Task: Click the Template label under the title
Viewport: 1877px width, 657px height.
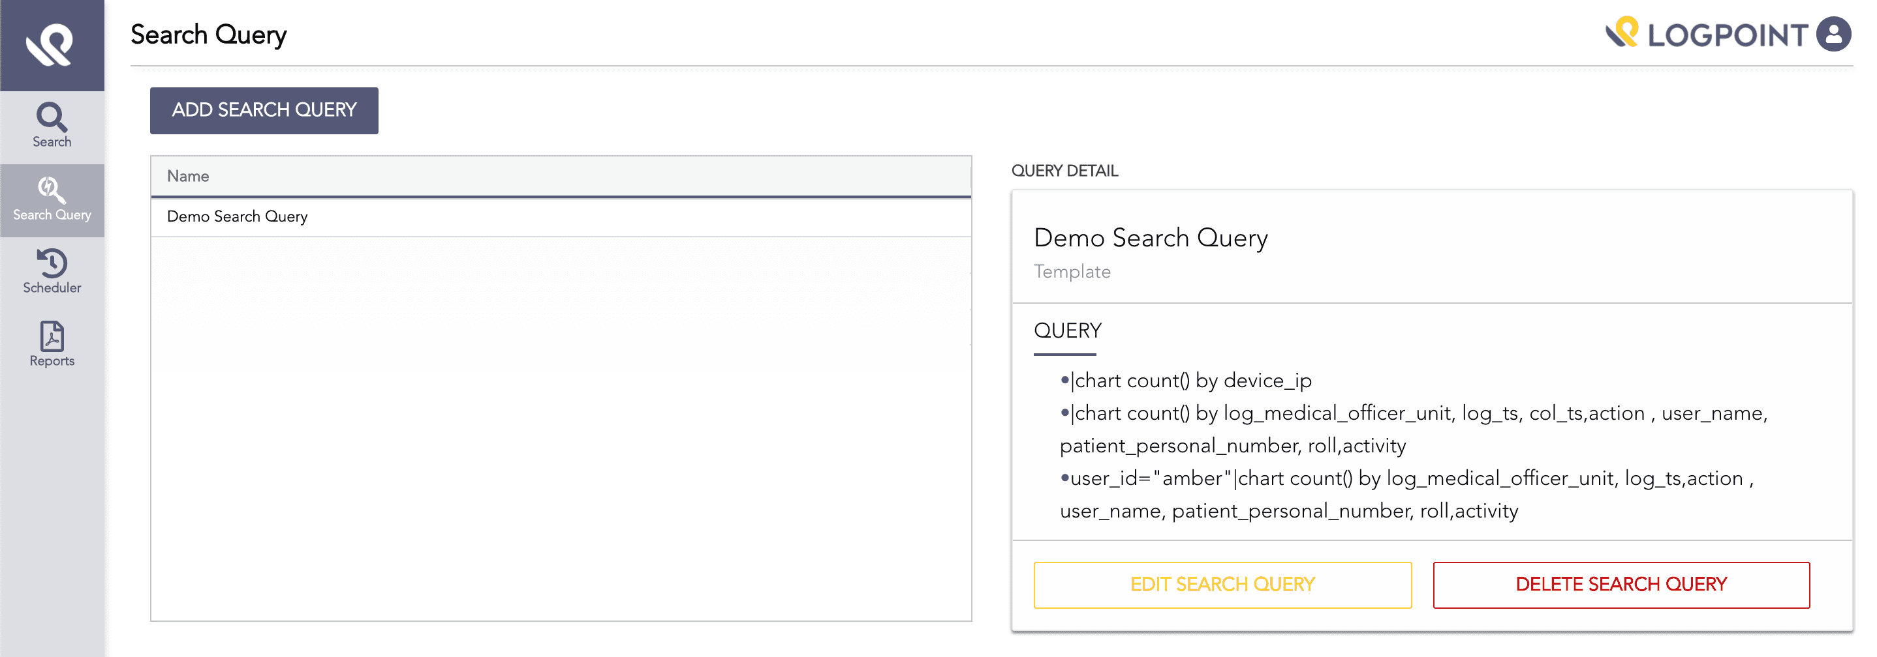Action: click(1072, 271)
